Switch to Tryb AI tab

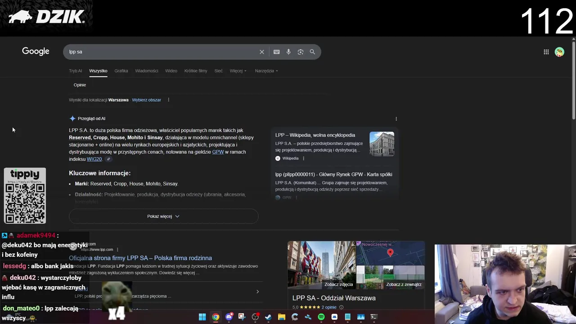[76, 71]
